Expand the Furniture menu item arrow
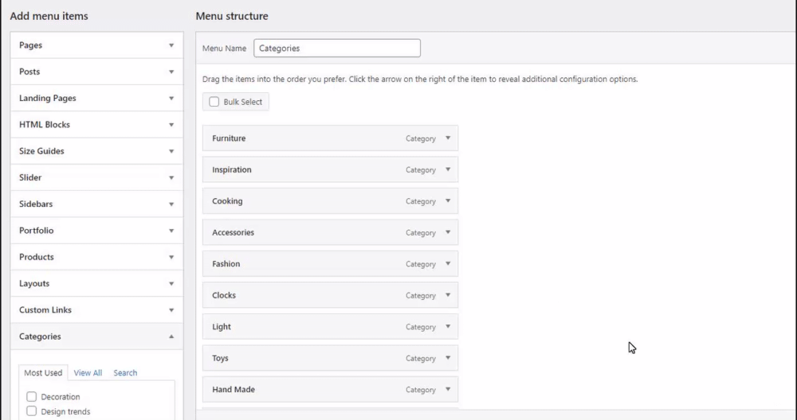 [448, 138]
